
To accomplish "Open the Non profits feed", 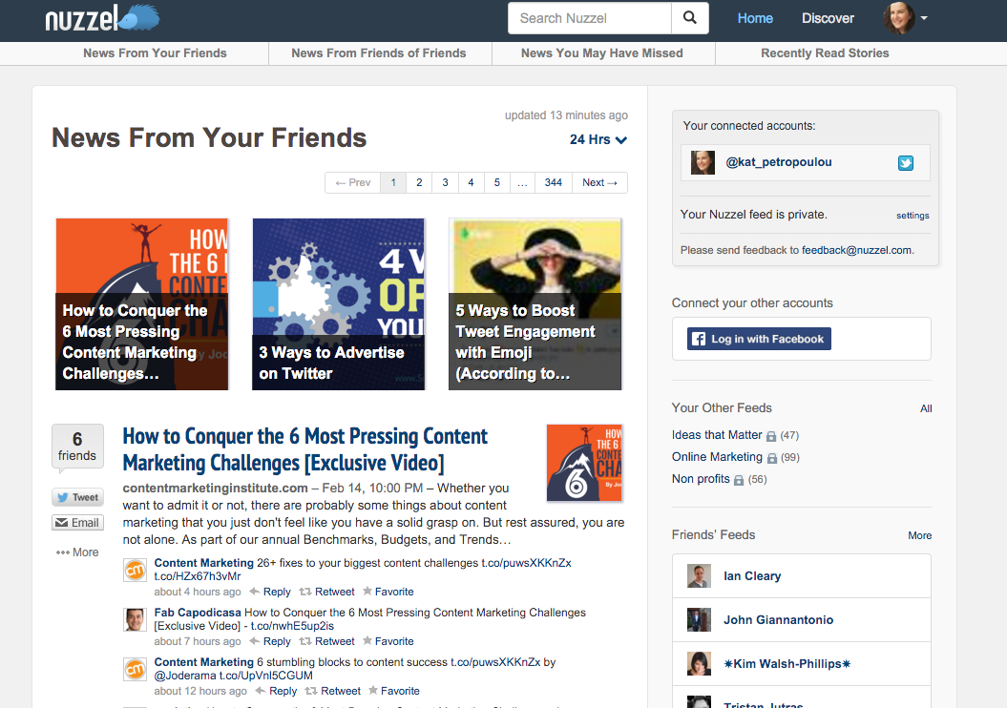I will point(701,479).
